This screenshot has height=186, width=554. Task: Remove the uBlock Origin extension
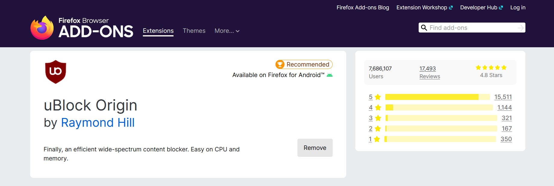pyautogui.click(x=315, y=148)
